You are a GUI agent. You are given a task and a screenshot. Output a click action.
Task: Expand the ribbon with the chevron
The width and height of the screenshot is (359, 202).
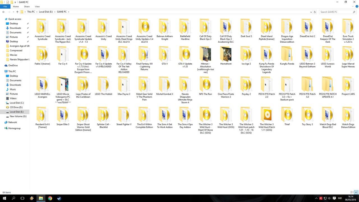[353, 6]
